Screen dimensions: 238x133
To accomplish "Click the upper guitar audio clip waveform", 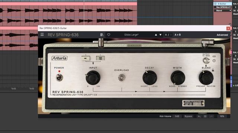I will 68,15.
